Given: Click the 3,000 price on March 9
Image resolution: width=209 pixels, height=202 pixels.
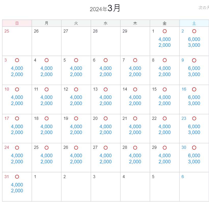Looking at the screenshot, I should tap(194, 74).
